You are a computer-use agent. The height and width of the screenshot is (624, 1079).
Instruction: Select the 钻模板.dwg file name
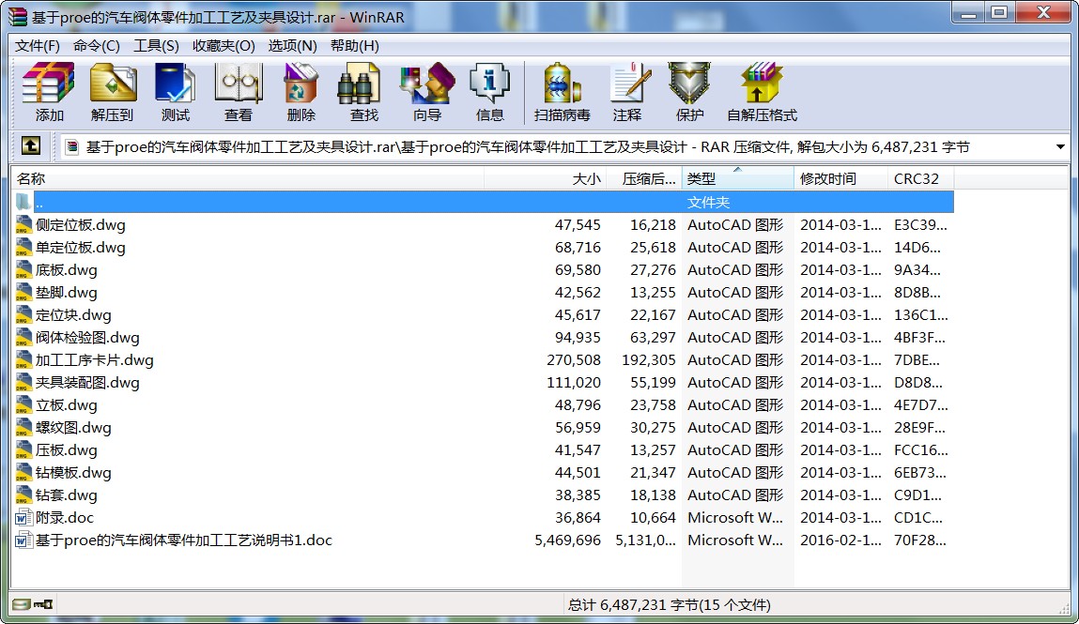click(73, 473)
